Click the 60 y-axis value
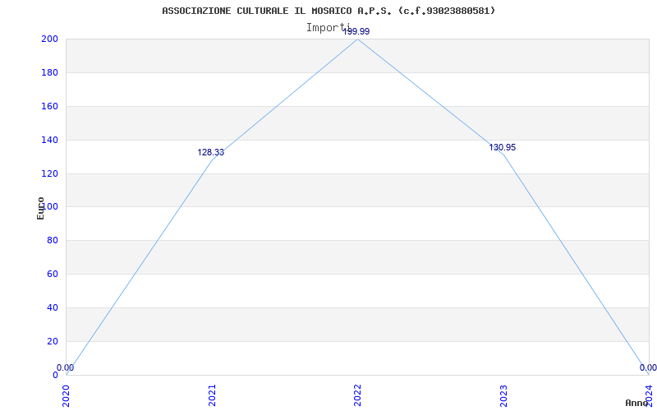657x411 pixels. point(52,275)
